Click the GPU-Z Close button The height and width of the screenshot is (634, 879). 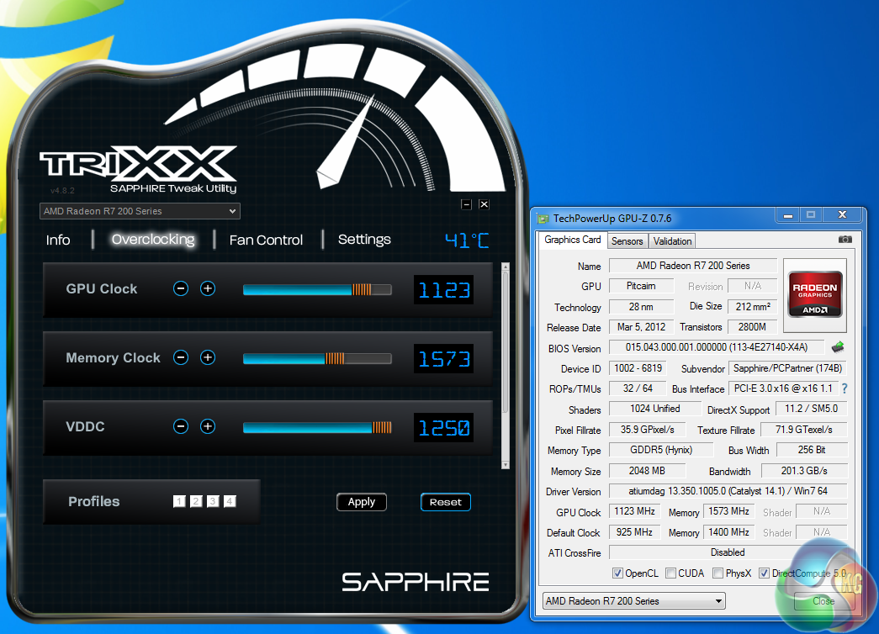point(823,601)
